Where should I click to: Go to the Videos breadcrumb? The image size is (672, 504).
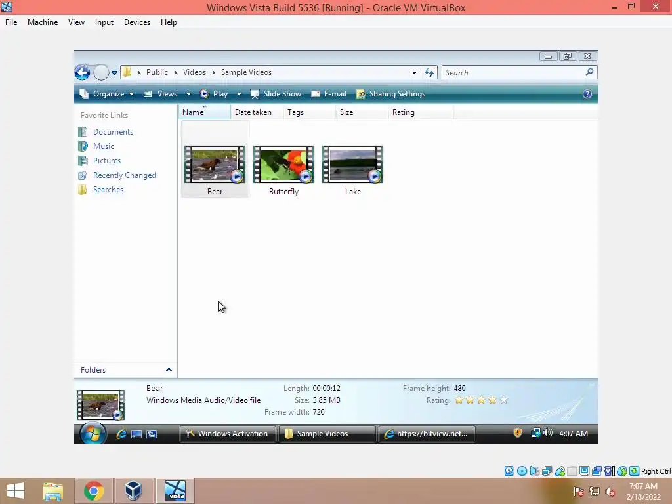coord(194,72)
